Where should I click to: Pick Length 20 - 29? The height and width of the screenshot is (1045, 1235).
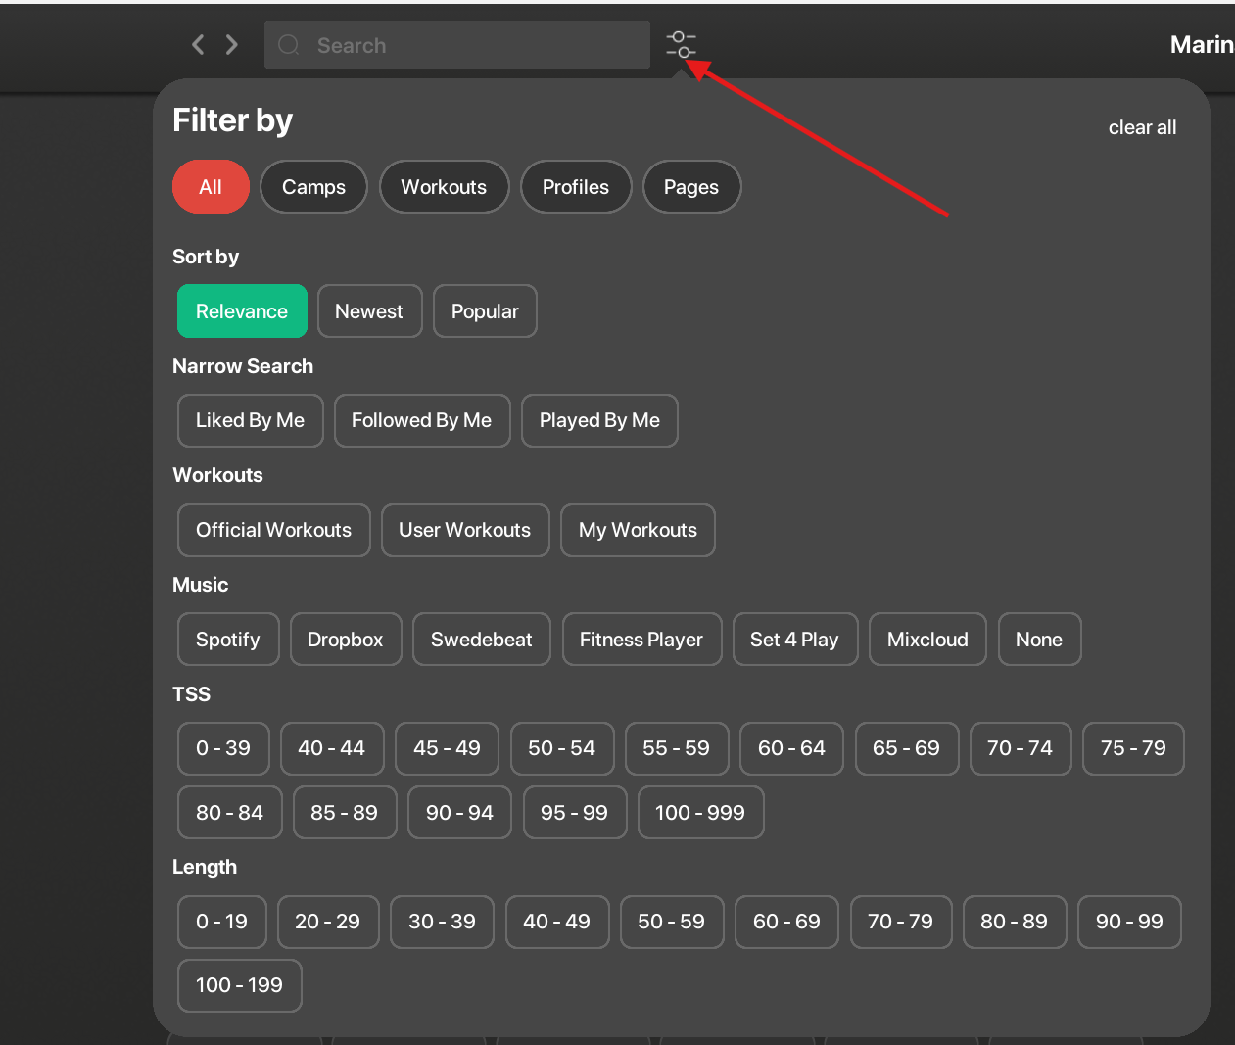pyautogui.click(x=328, y=922)
